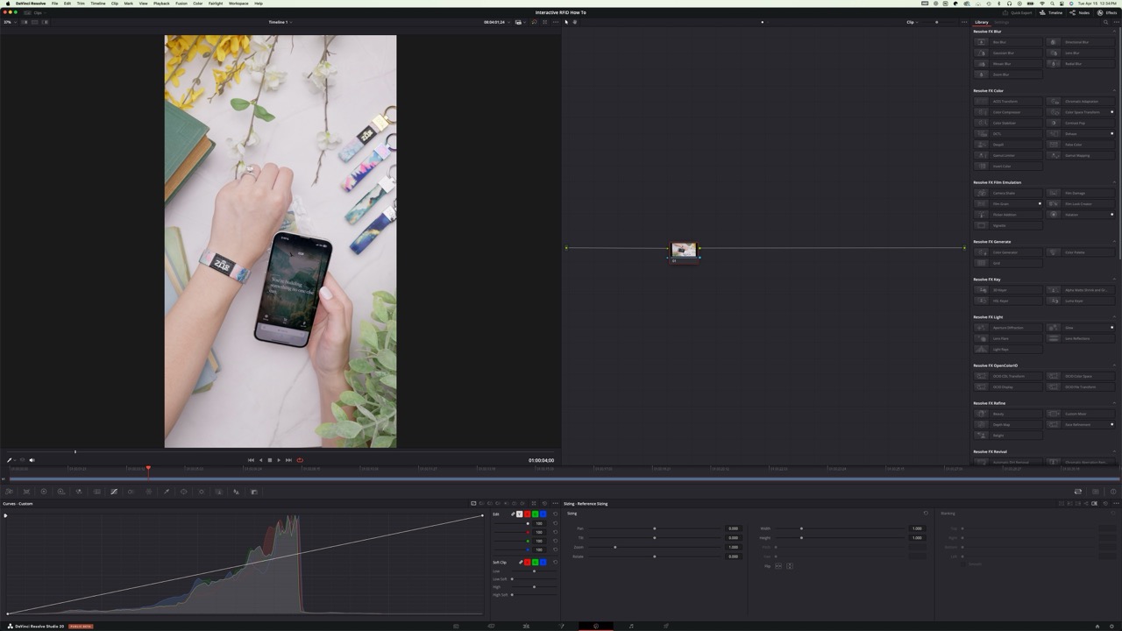Viewport: 1122px width, 631px height.
Task: Toggle the Y luminance curve channel
Action: [519, 514]
